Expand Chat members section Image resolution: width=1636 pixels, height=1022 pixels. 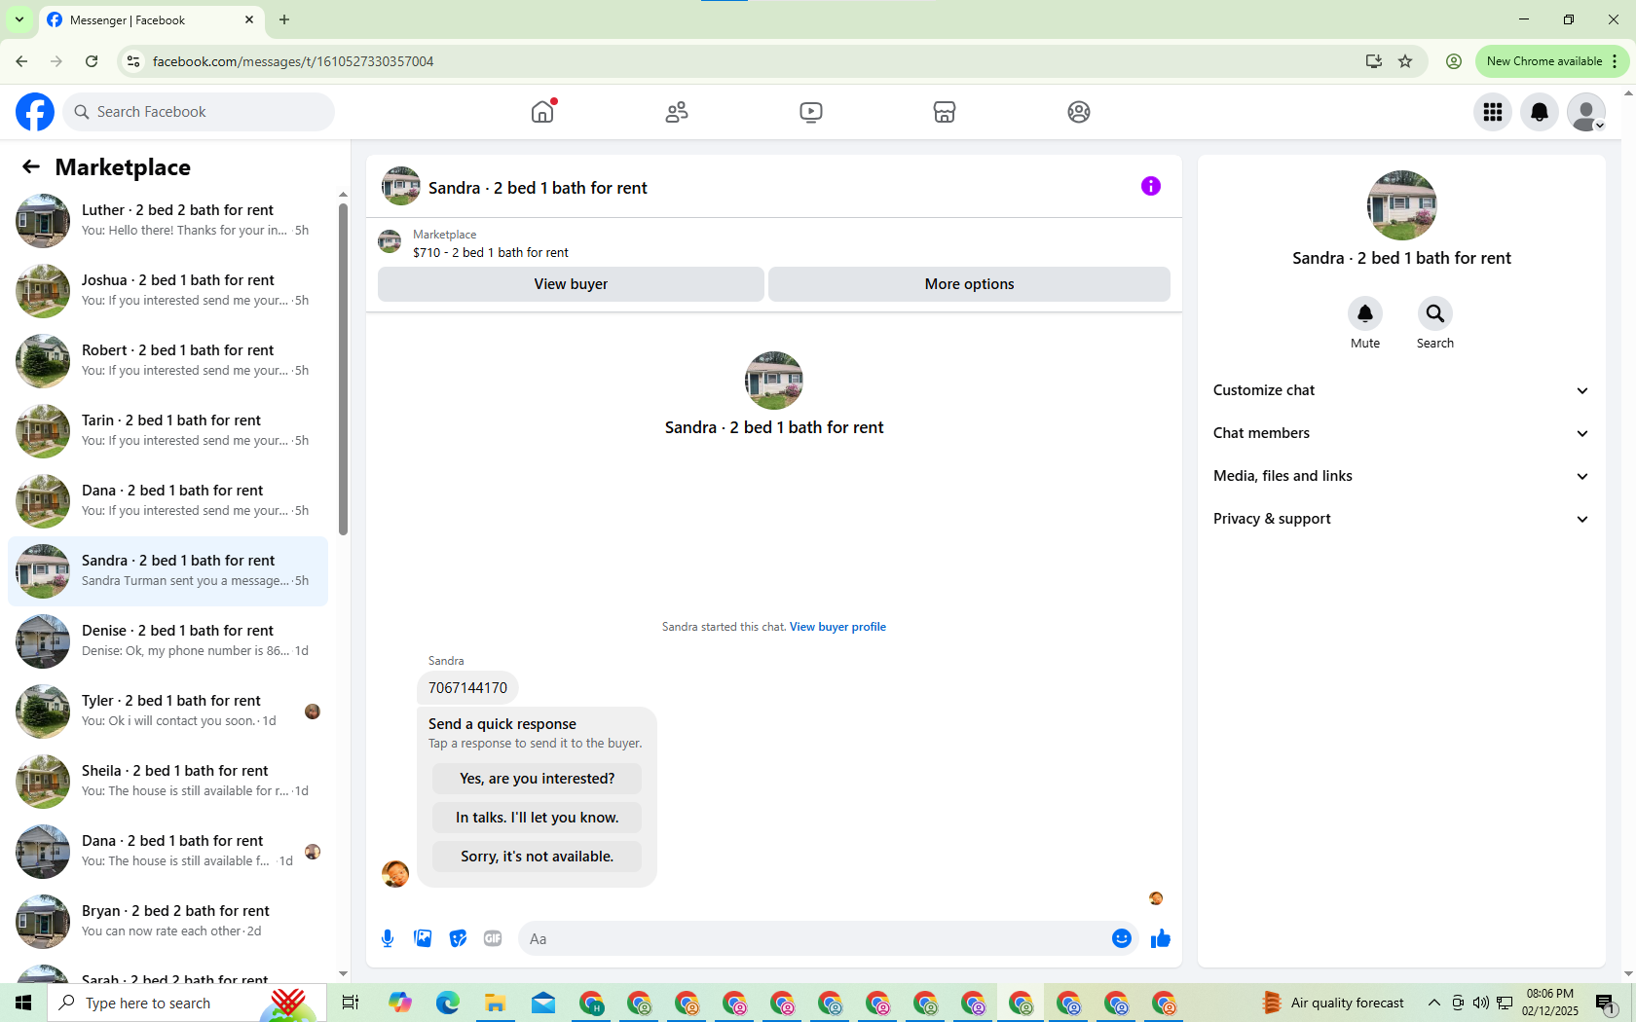pyautogui.click(x=1401, y=433)
